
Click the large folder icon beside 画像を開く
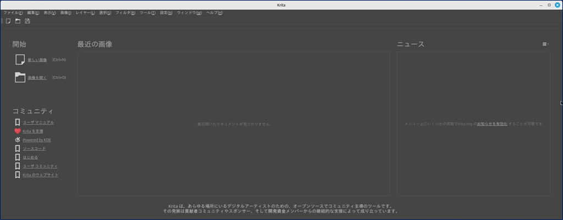click(x=20, y=77)
